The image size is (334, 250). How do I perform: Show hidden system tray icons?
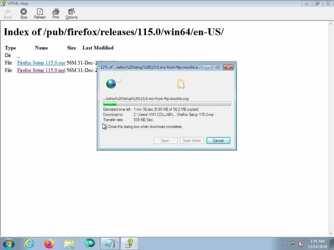click(285, 244)
